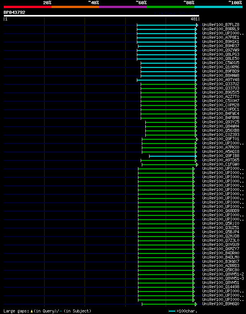Click the UniRef100_Q5RJI0 sequence name
Viewport: 246px width, 314px height.
click(221, 223)
